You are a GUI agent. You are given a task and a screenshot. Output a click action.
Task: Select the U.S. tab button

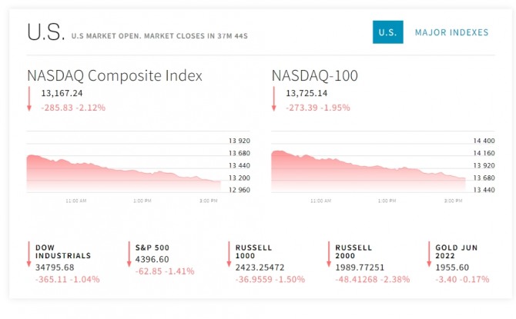(387, 32)
